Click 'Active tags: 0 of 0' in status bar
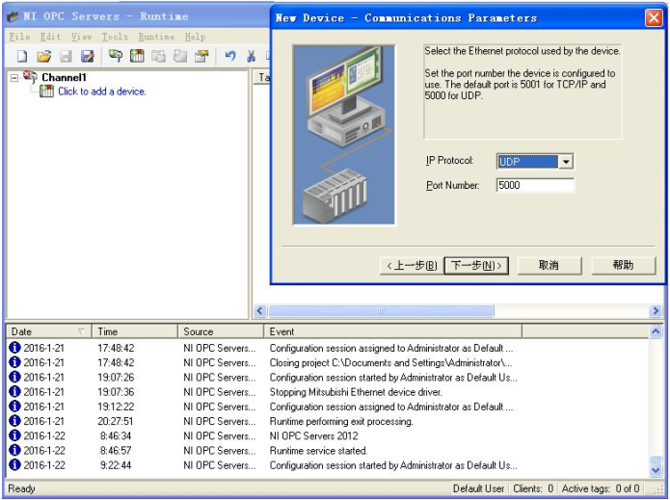This screenshot has width=670, height=500. point(601,488)
